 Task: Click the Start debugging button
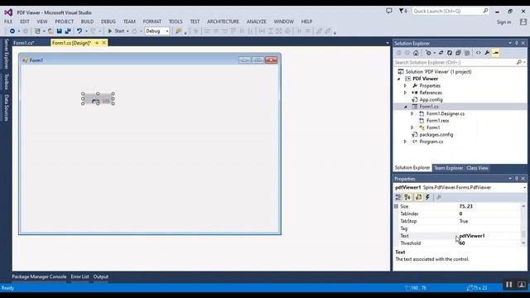[116, 31]
